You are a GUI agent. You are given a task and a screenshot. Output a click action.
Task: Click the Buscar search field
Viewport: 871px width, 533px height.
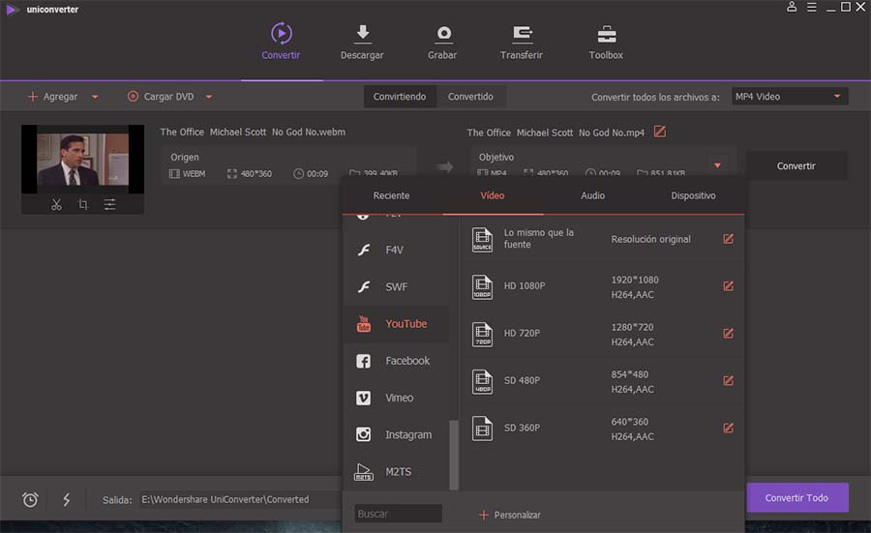point(399,514)
